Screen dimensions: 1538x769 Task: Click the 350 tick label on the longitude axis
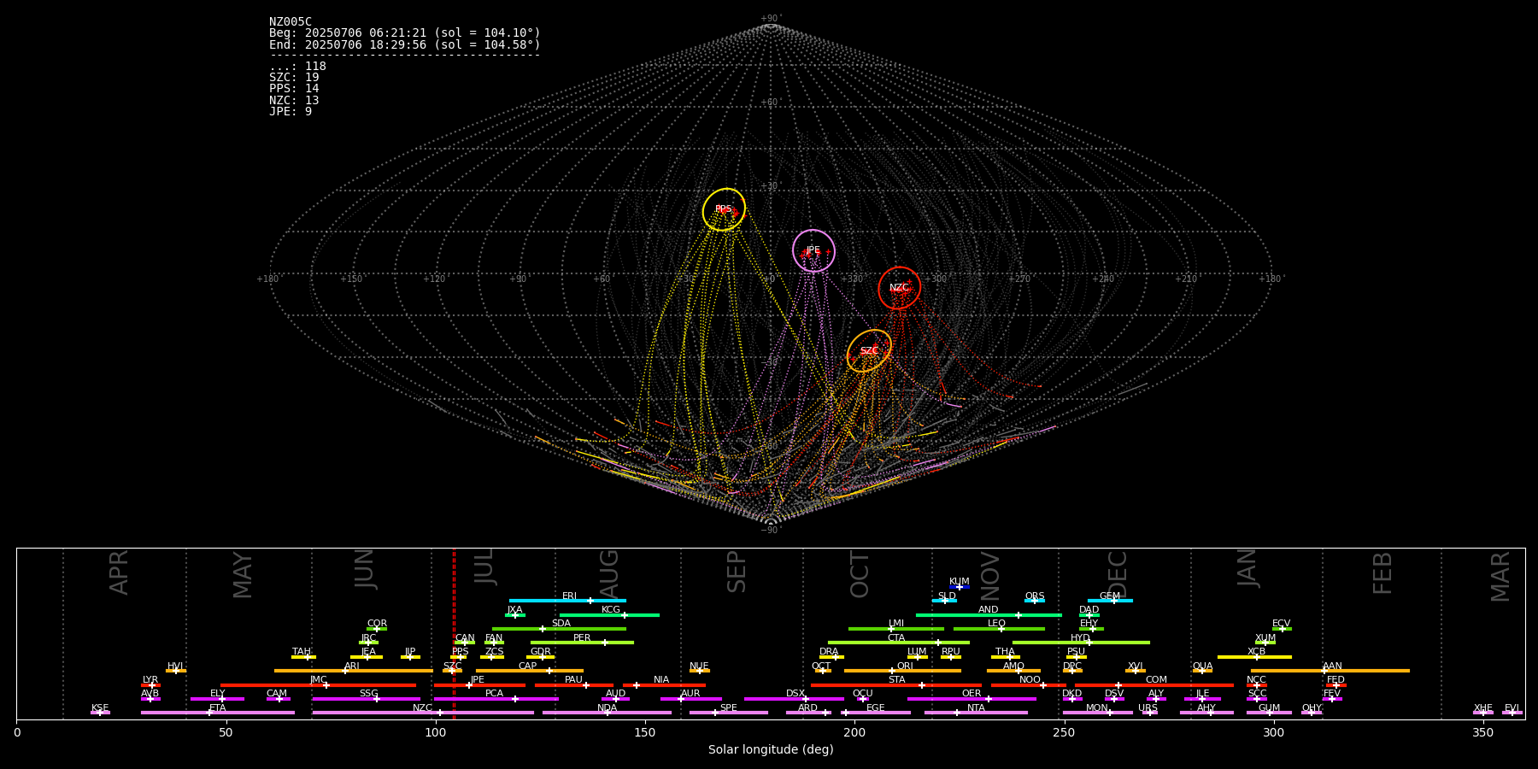(1482, 732)
